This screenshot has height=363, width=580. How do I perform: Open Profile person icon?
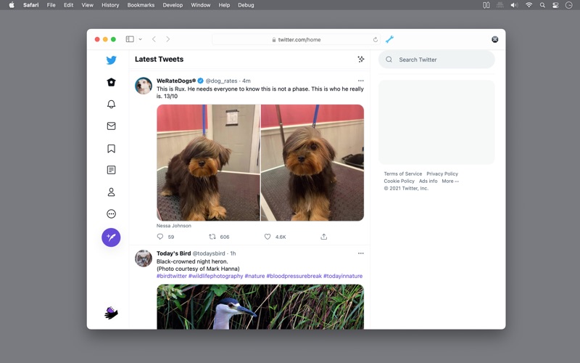coord(111,192)
